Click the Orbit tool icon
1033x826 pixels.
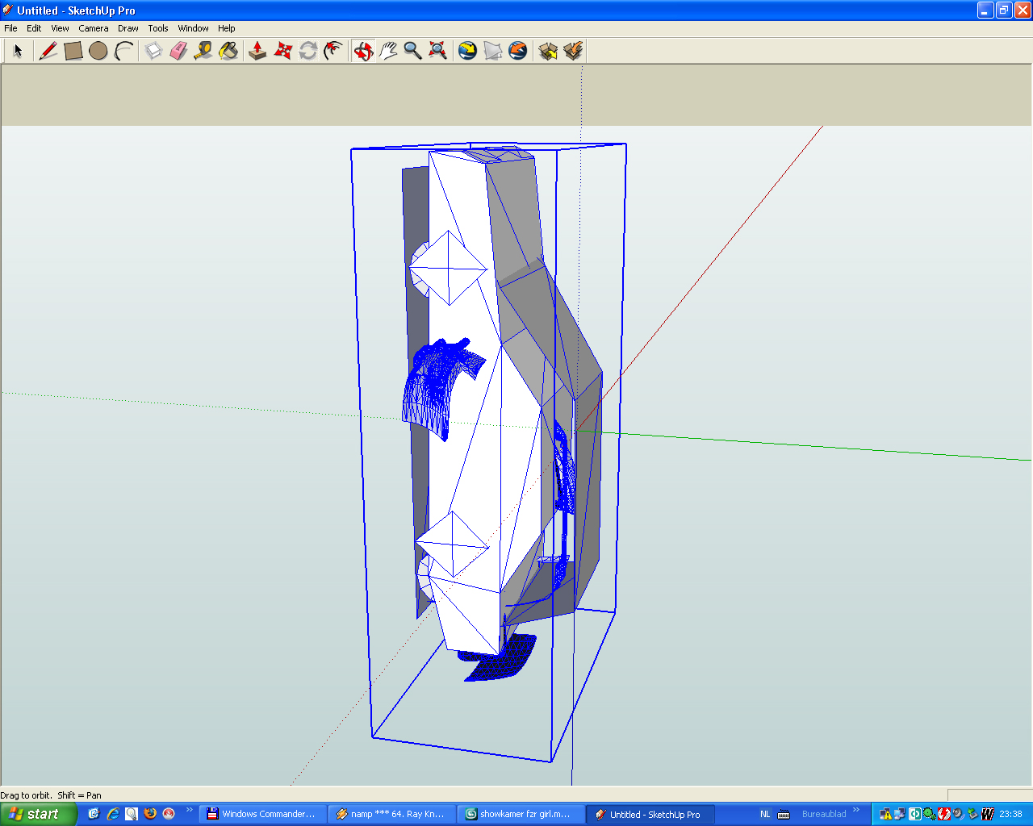tap(363, 51)
